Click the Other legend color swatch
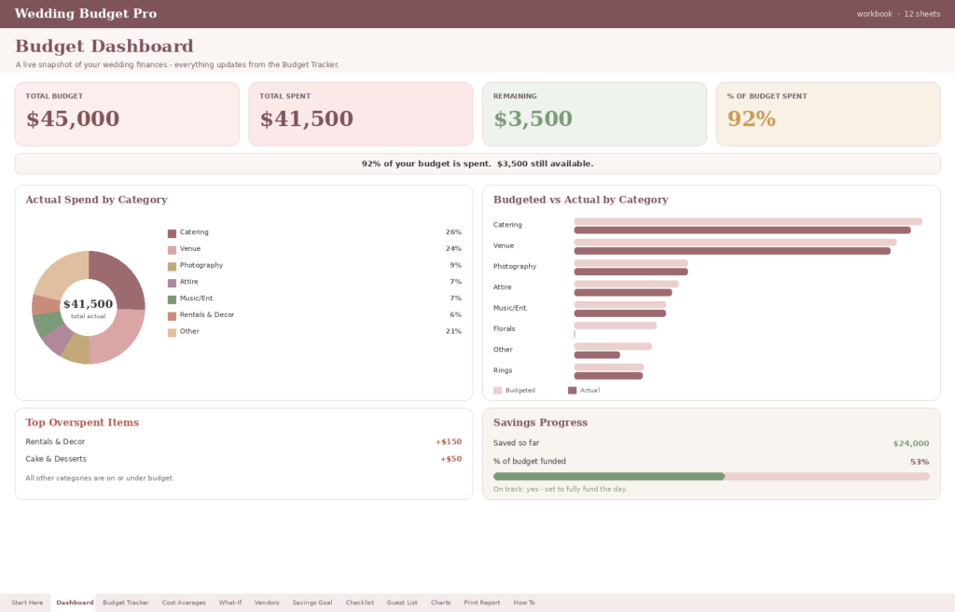Screen dimensions: 955x612 tap(172, 332)
